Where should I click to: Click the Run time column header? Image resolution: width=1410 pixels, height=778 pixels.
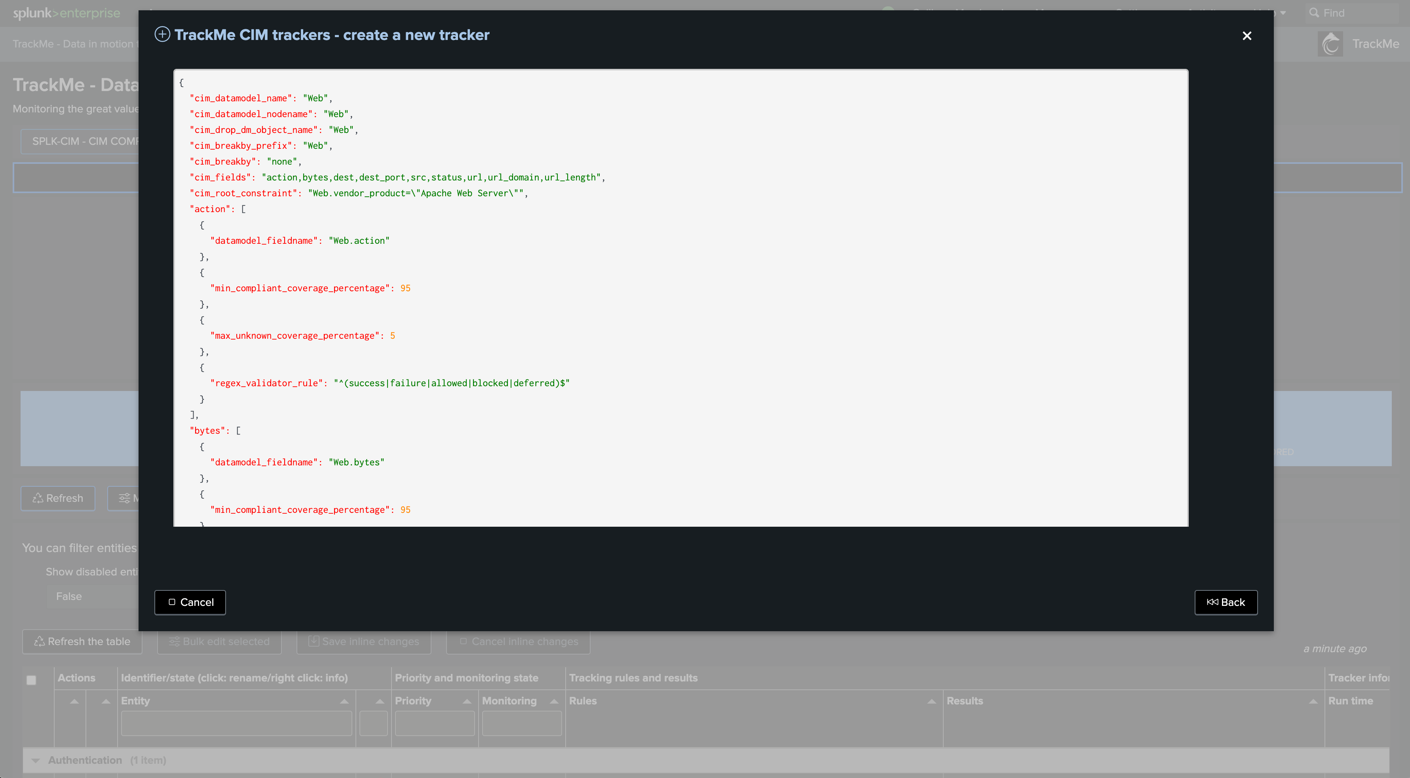pyautogui.click(x=1350, y=701)
